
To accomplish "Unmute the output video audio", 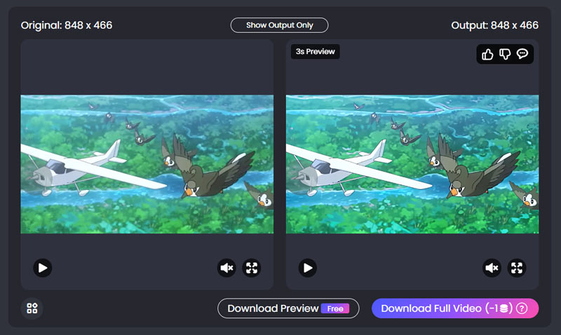I will pyautogui.click(x=492, y=268).
